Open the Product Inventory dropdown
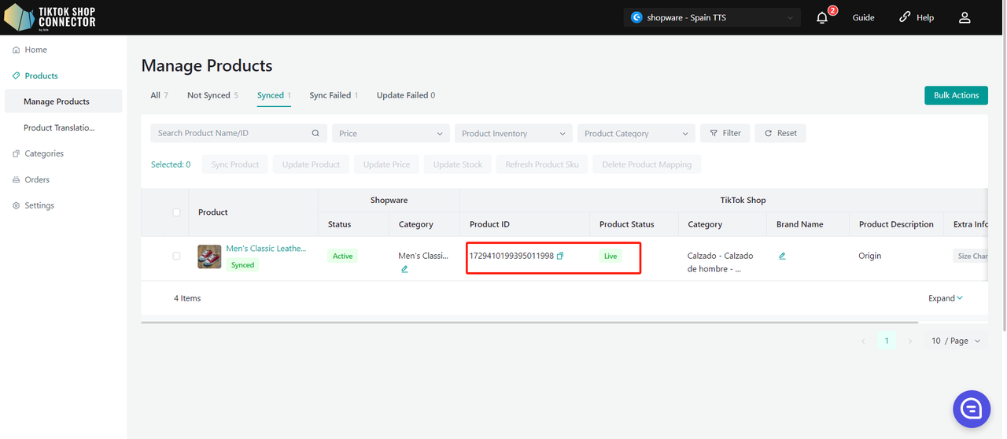 click(x=513, y=133)
